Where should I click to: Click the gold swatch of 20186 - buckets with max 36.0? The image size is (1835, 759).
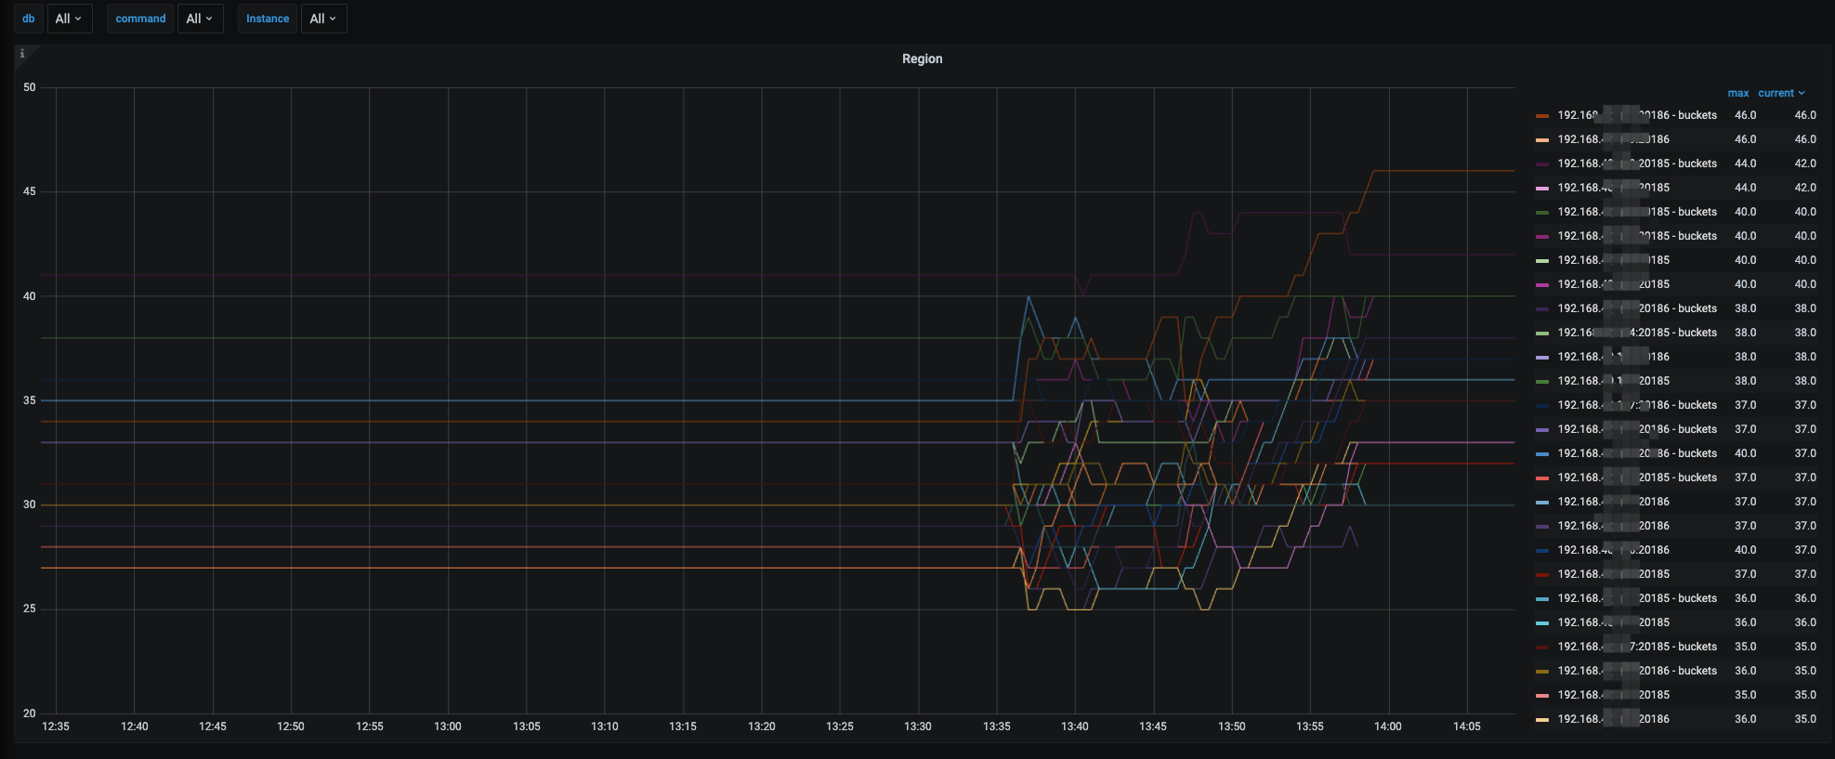pyautogui.click(x=1542, y=672)
